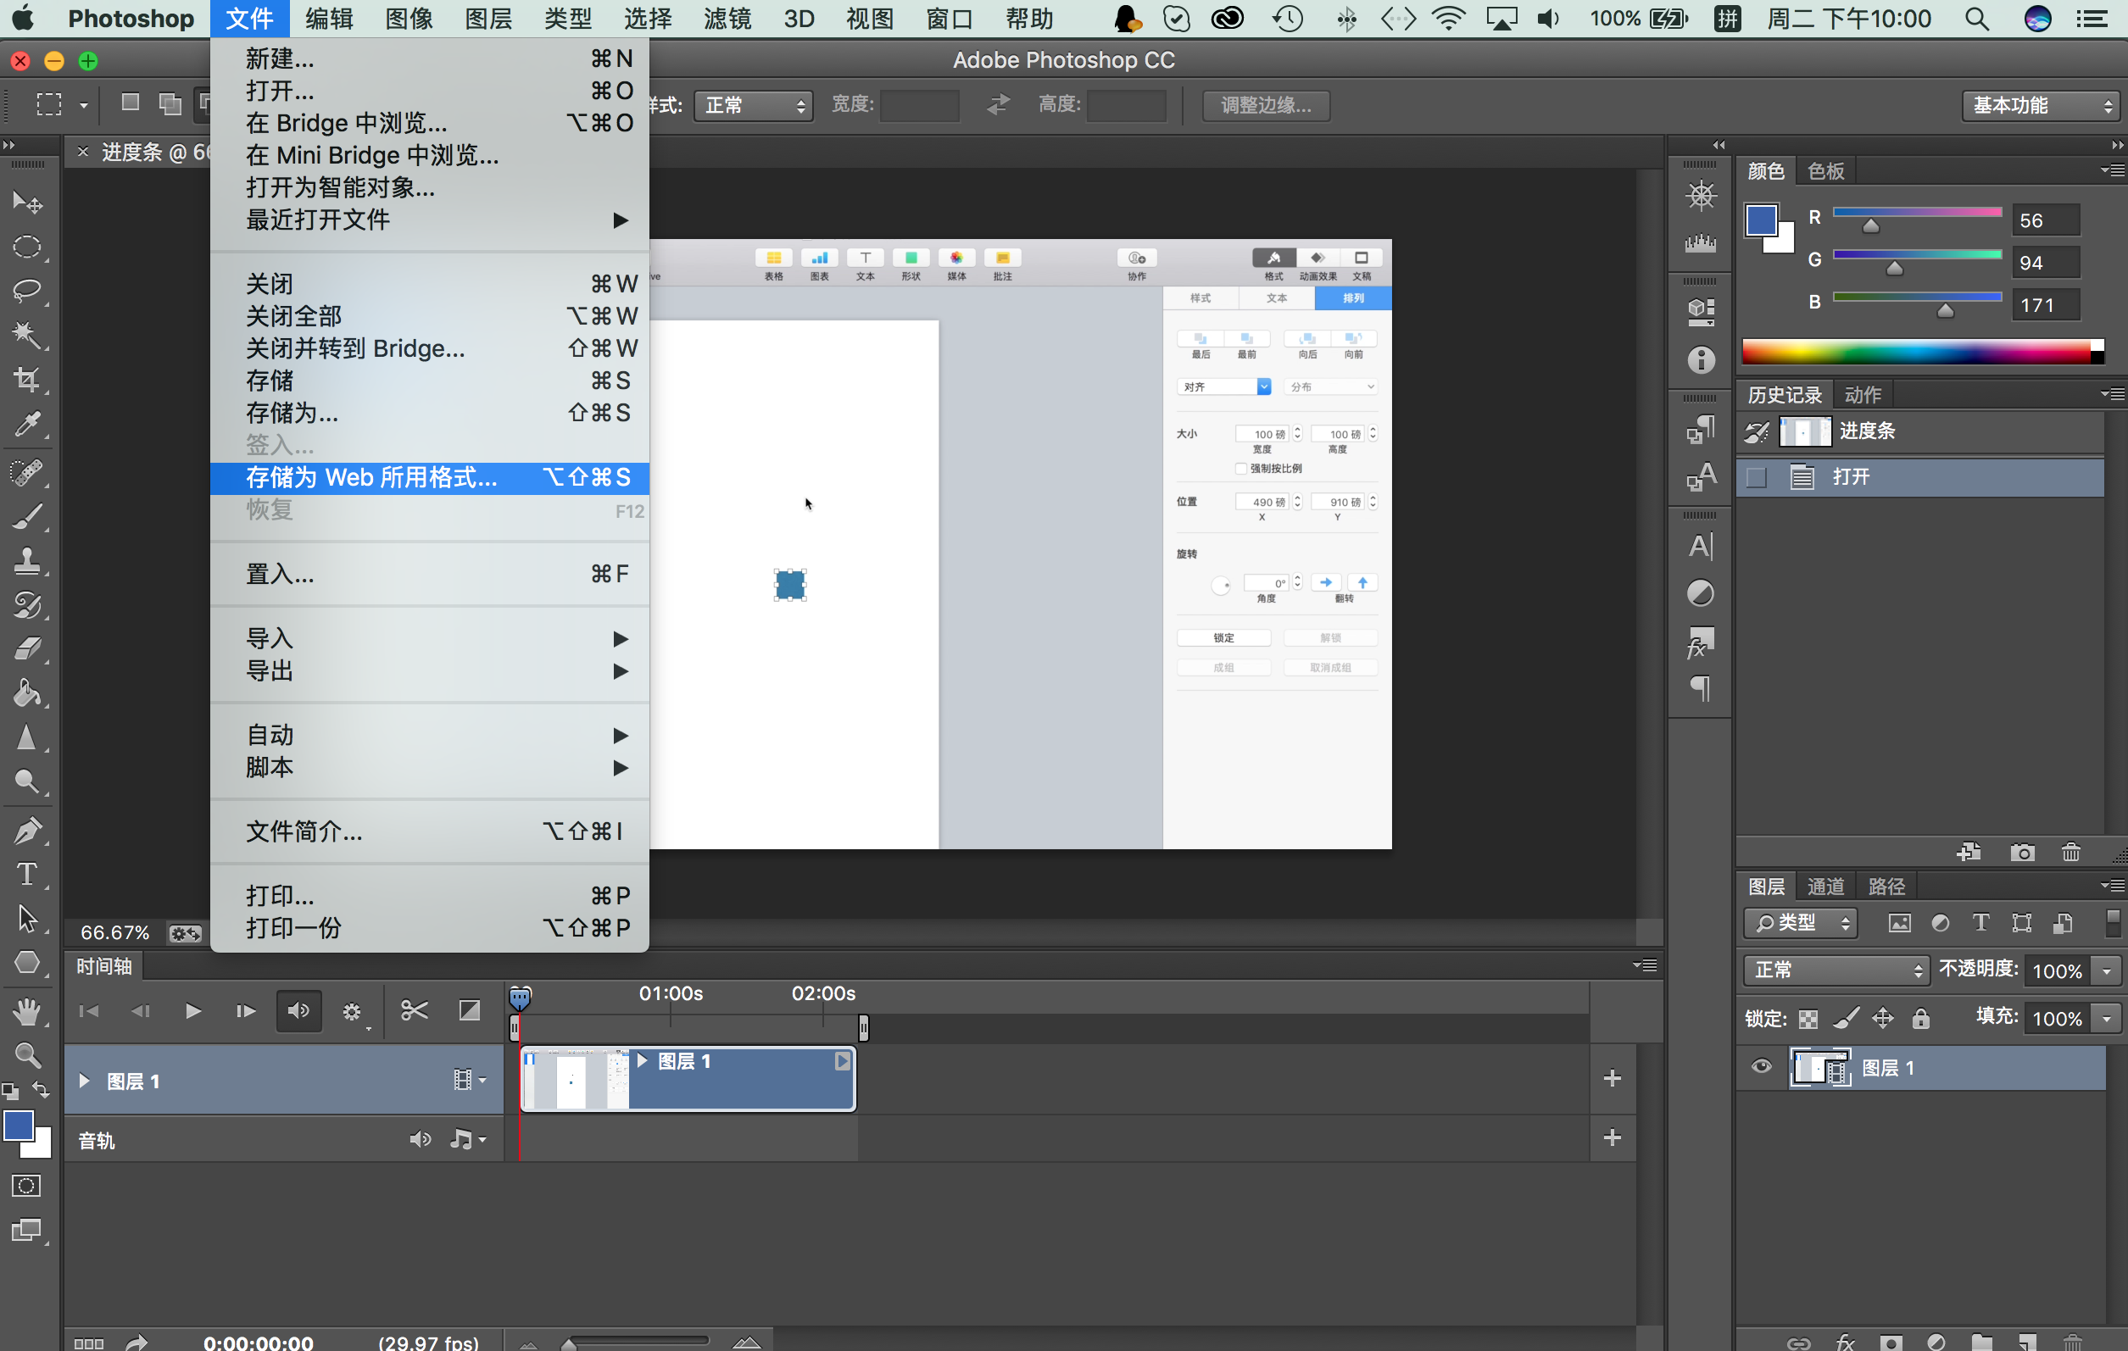Toggle Quick Mask mode
The height and width of the screenshot is (1351, 2128).
(x=26, y=1186)
